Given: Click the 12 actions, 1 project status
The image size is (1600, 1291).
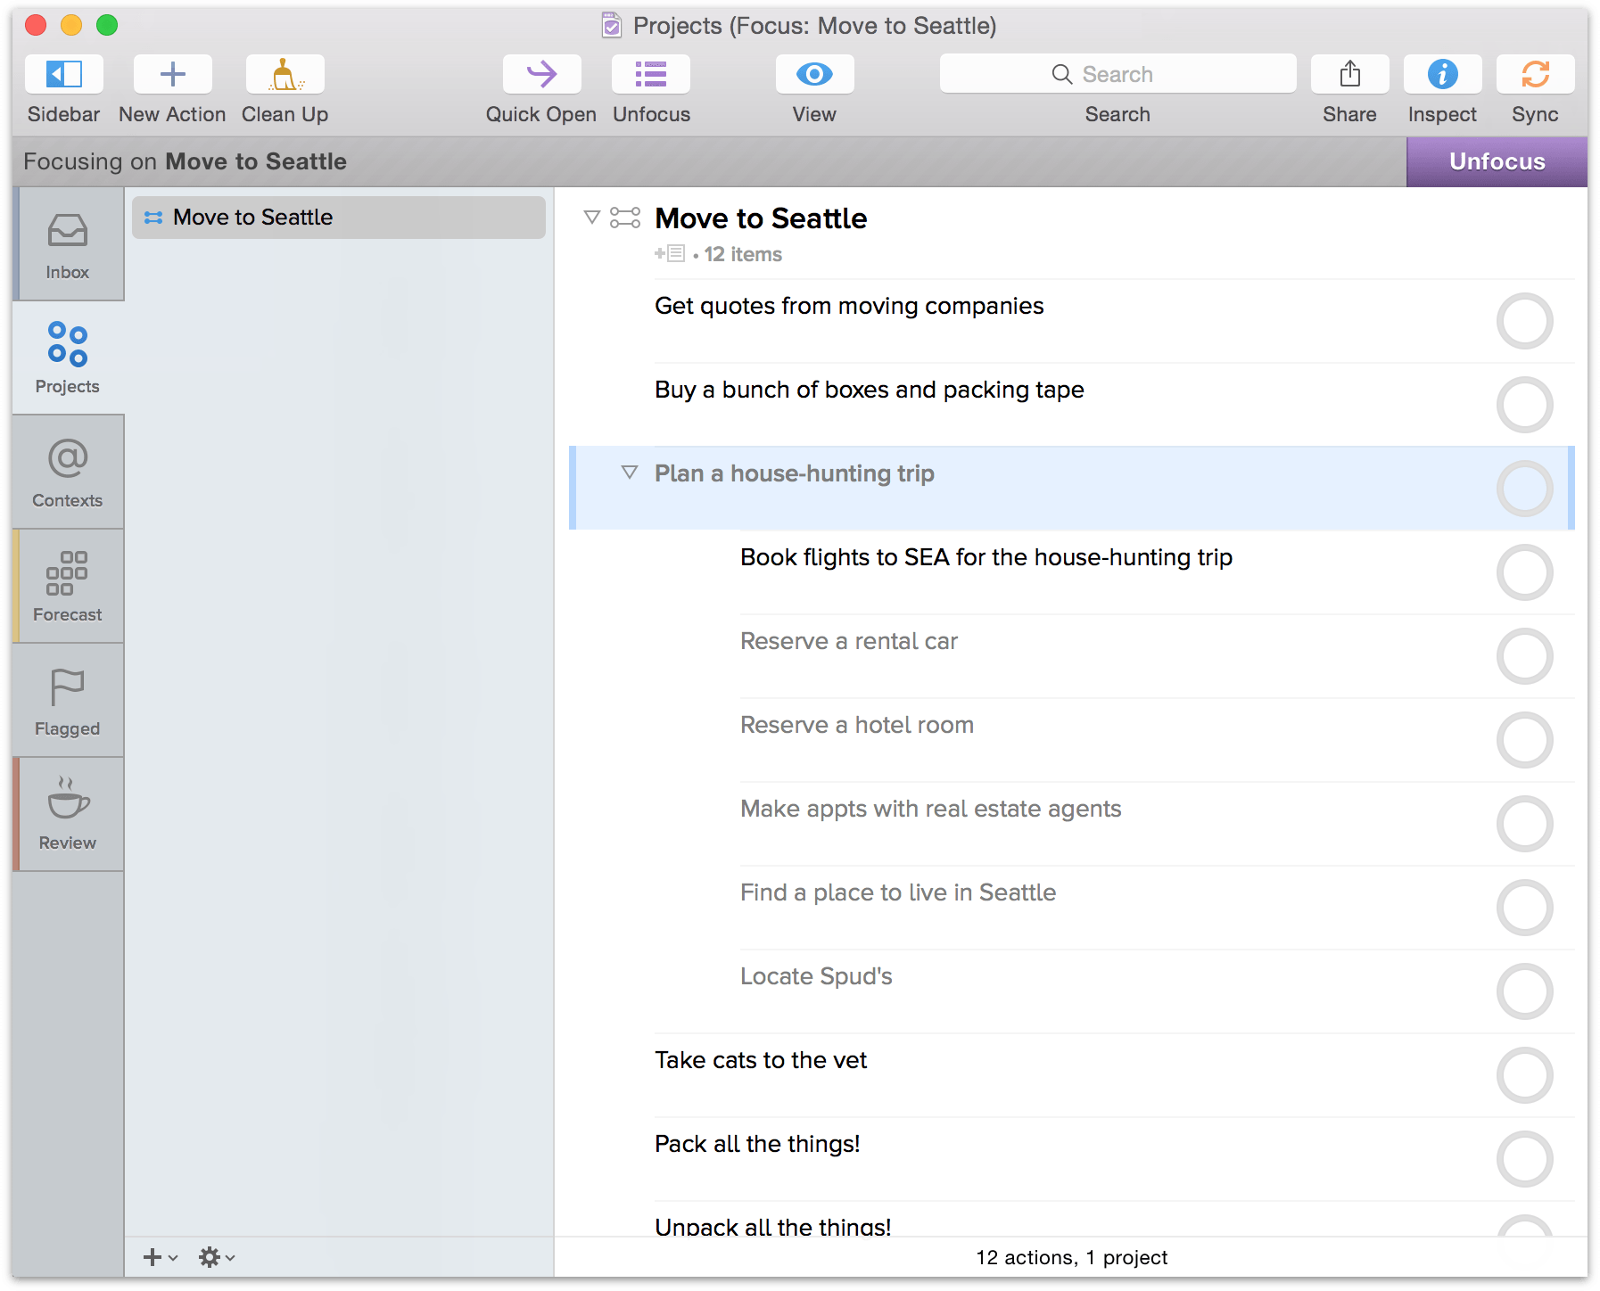Looking at the screenshot, I should click(1071, 1257).
